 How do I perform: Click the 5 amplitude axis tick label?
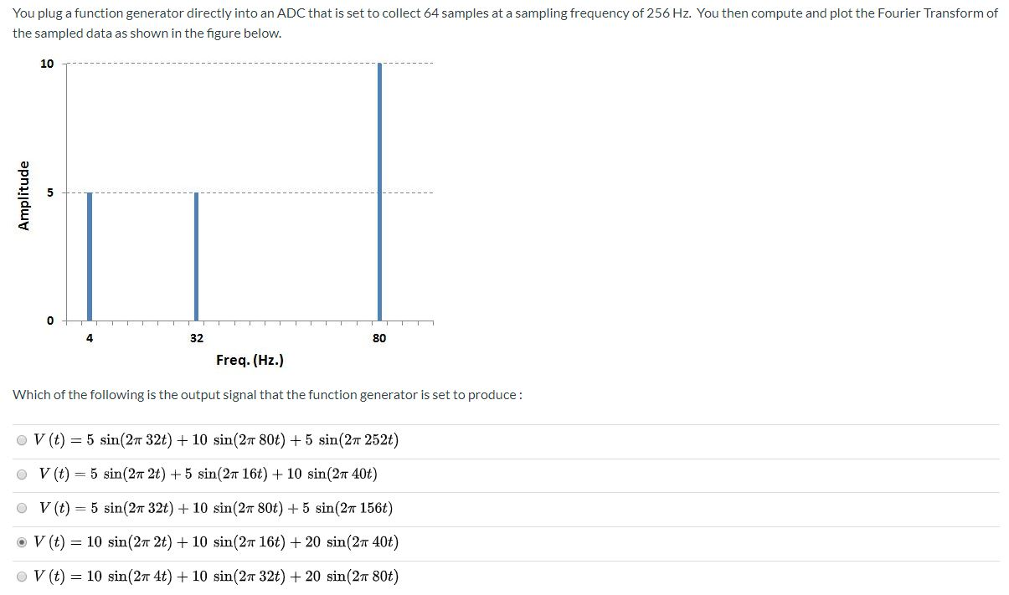[50, 192]
